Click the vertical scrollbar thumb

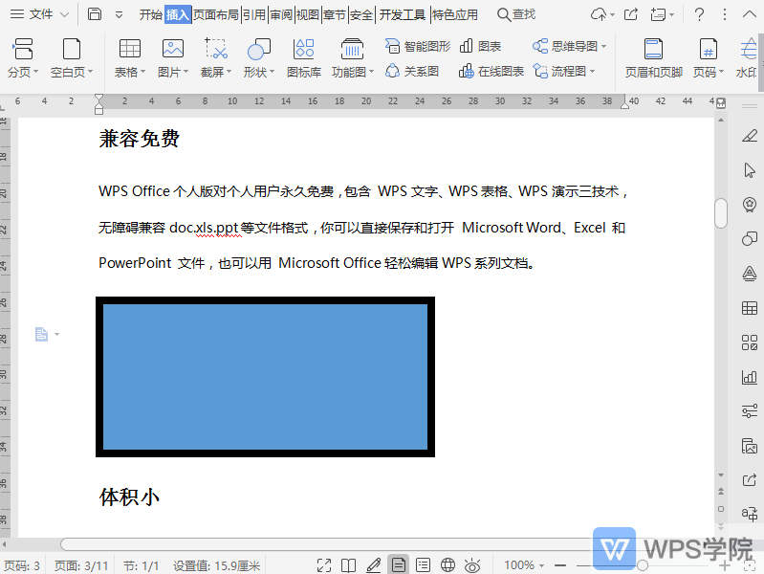(721, 212)
